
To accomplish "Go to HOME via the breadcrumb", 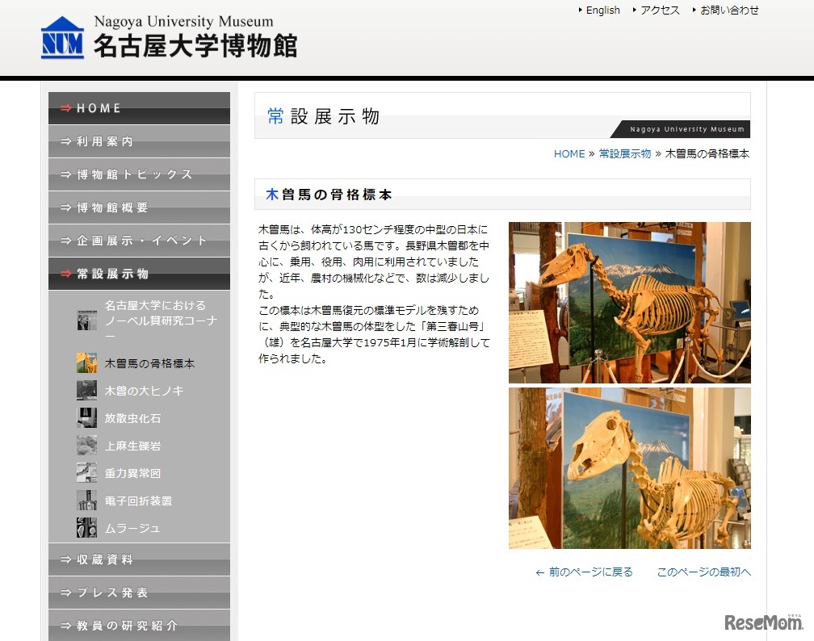I will point(569,153).
